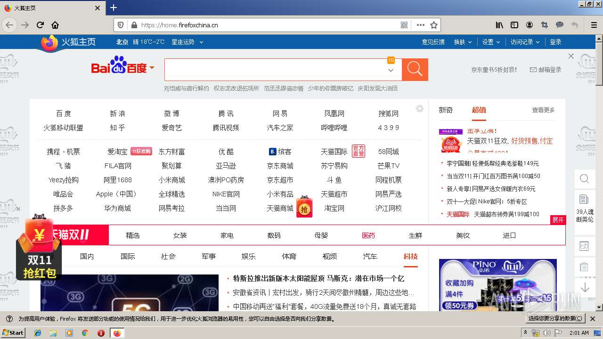603x339 pixels.
Task: Open page actions three-dot menu
Action: [x=420, y=25]
